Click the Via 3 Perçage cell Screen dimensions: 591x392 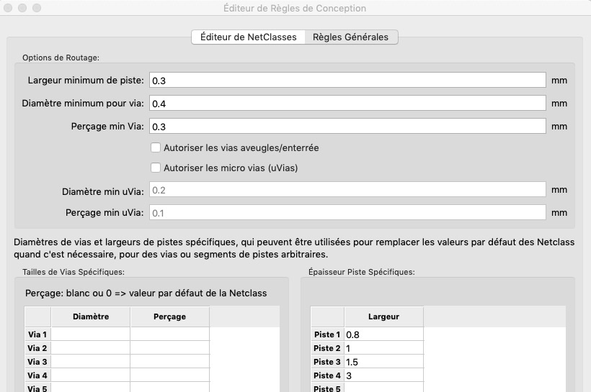coord(169,362)
